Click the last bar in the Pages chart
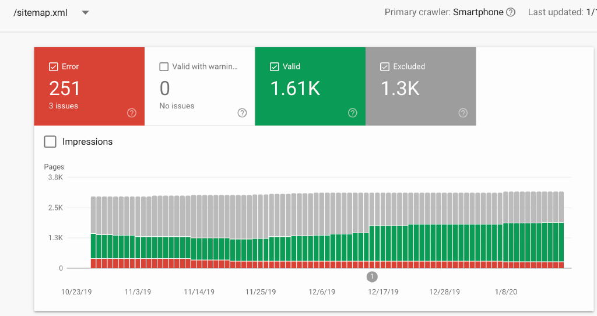Screen dimensions: 597x316 561,230
